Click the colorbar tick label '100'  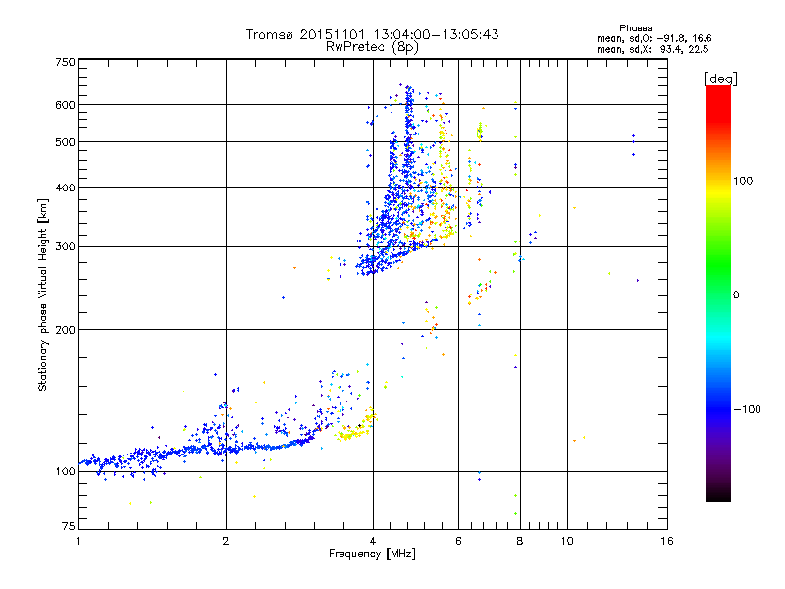(743, 181)
